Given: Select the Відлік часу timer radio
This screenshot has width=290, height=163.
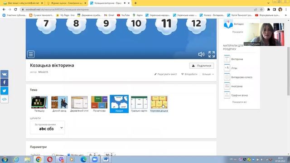Looking at the screenshot, I should (x=68, y=155).
